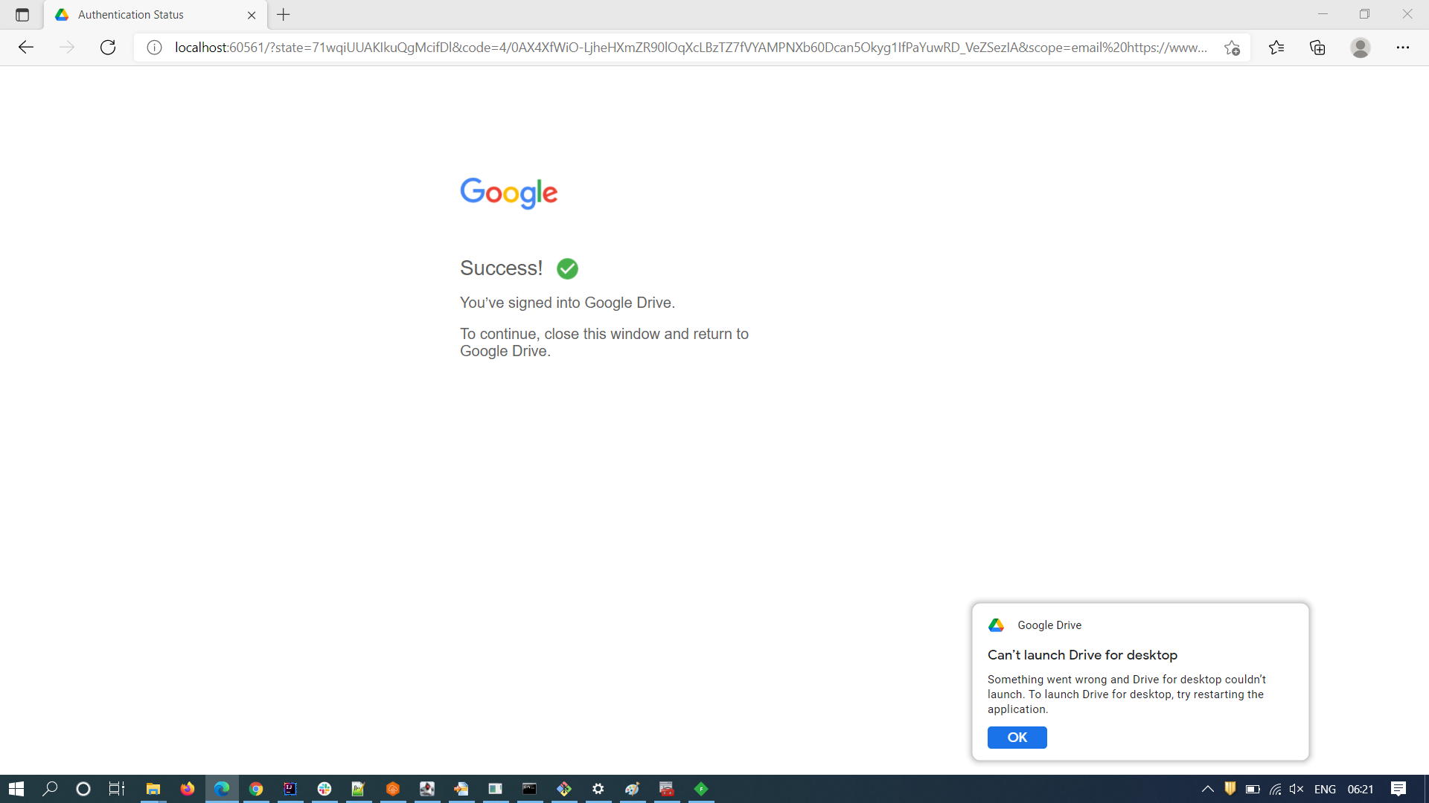Click OK in Google Drive notification
The height and width of the screenshot is (803, 1429).
point(1017,738)
